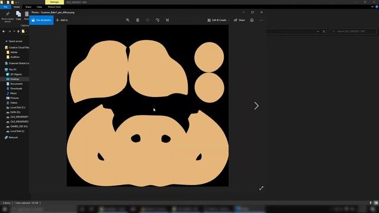Select Desktop in navigation pane
This screenshot has width=379, height=213.
click(14, 79)
